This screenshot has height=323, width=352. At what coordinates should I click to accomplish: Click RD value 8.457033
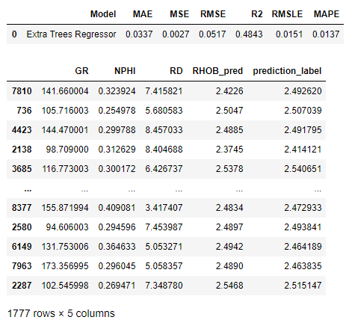pyautogui.click(x=164, y=130)
